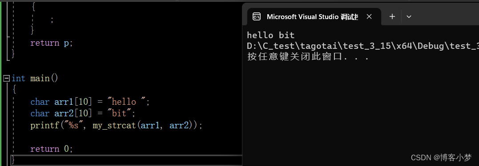The height and width of the screenshot is (166, 479).
Task: Click the "hello bit" console output
Action: click(271, 35)
